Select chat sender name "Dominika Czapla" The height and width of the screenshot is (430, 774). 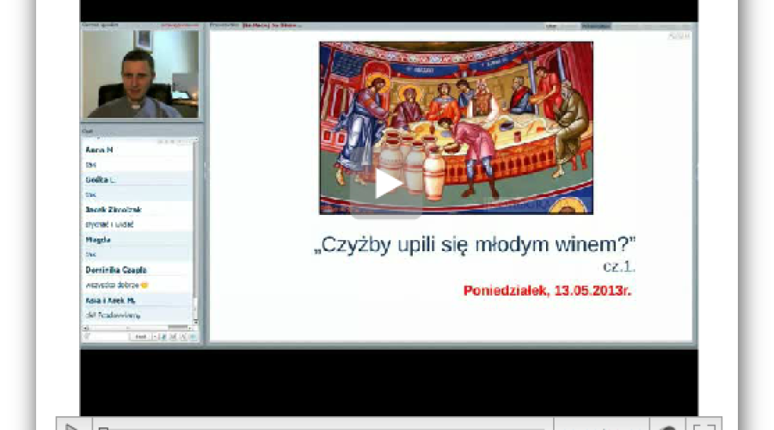tap(116, 270)
